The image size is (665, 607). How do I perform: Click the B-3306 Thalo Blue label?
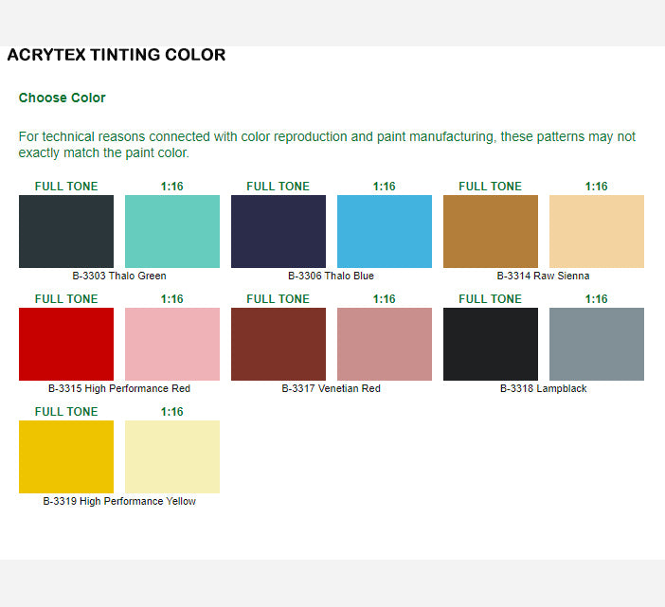tap(331, 277)
